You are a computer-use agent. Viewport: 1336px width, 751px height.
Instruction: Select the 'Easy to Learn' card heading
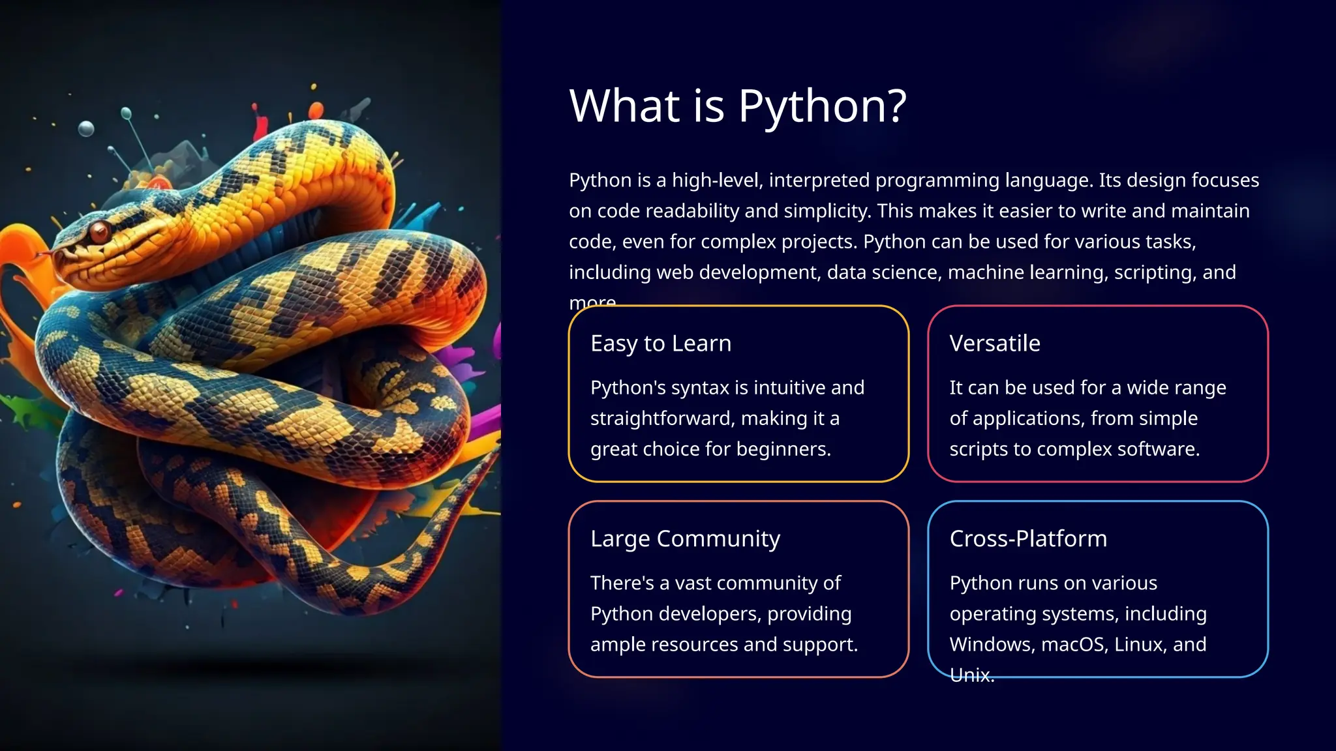coord(660,344)
